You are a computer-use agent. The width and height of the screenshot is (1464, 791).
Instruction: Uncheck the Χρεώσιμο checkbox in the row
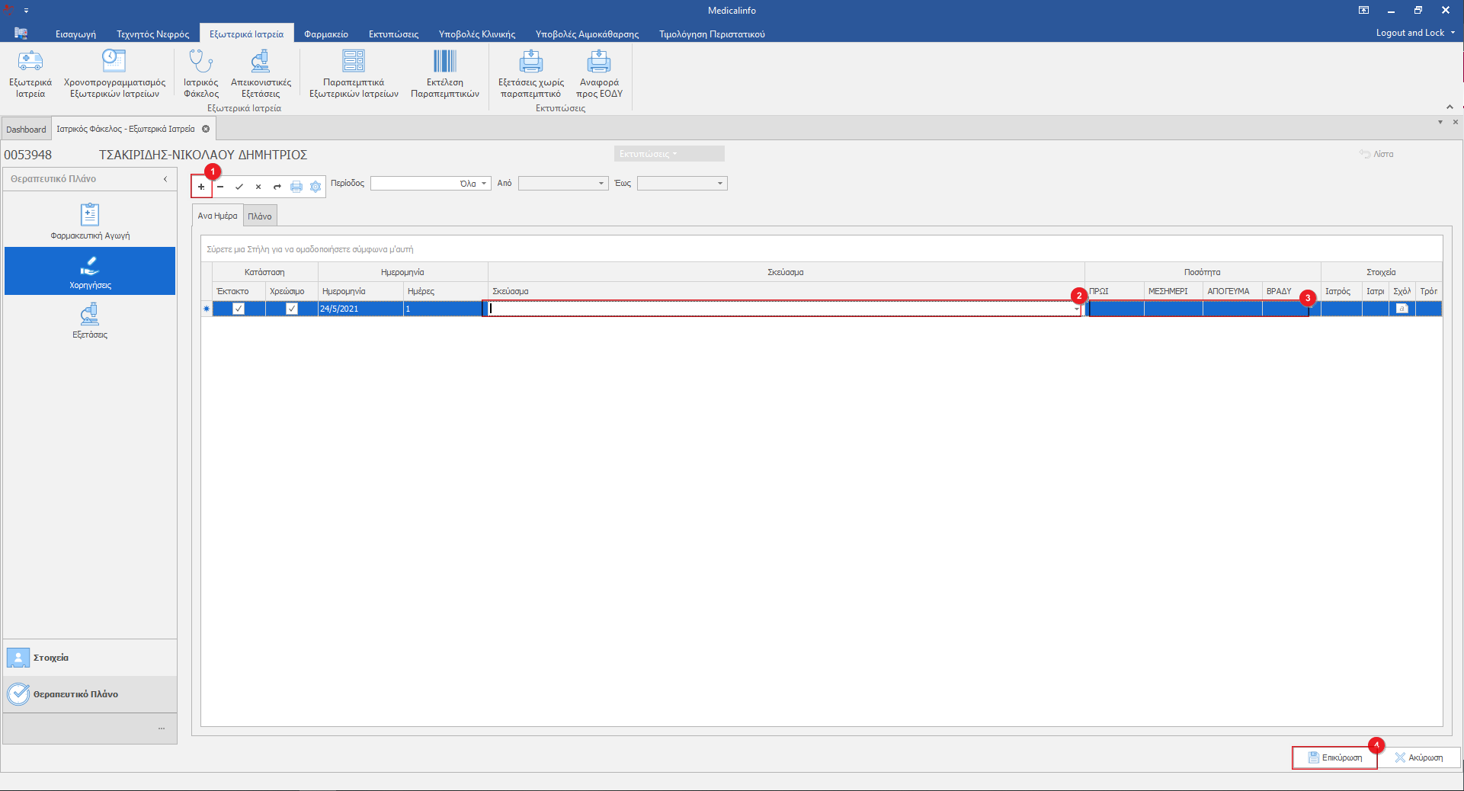pos(292,309)
